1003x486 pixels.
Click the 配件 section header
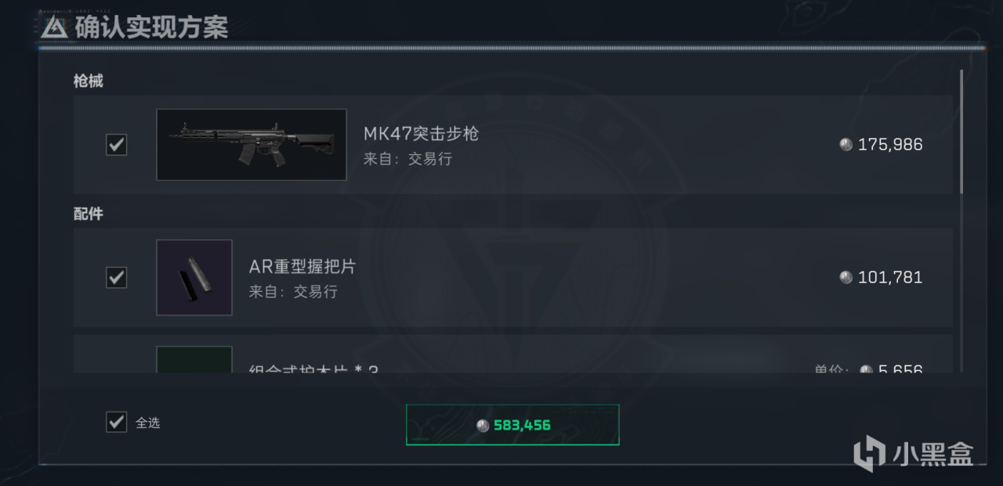pos(89,214)
